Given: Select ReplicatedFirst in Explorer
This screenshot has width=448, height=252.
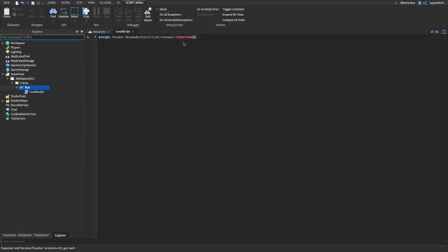Looking at the screenshot, I should click(x=20, y=57).
